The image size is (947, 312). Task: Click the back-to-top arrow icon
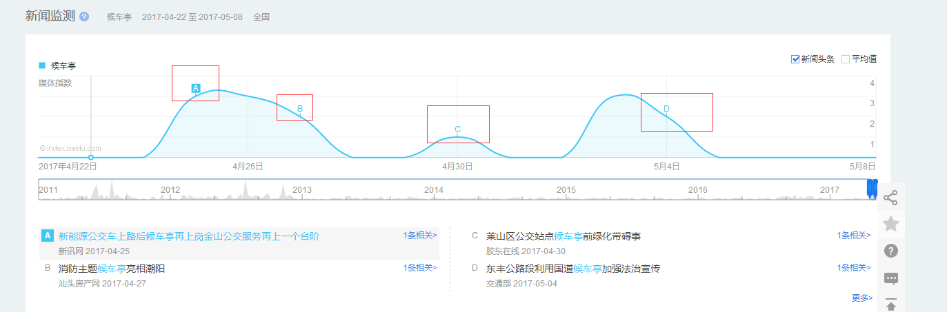coord(890,304)
